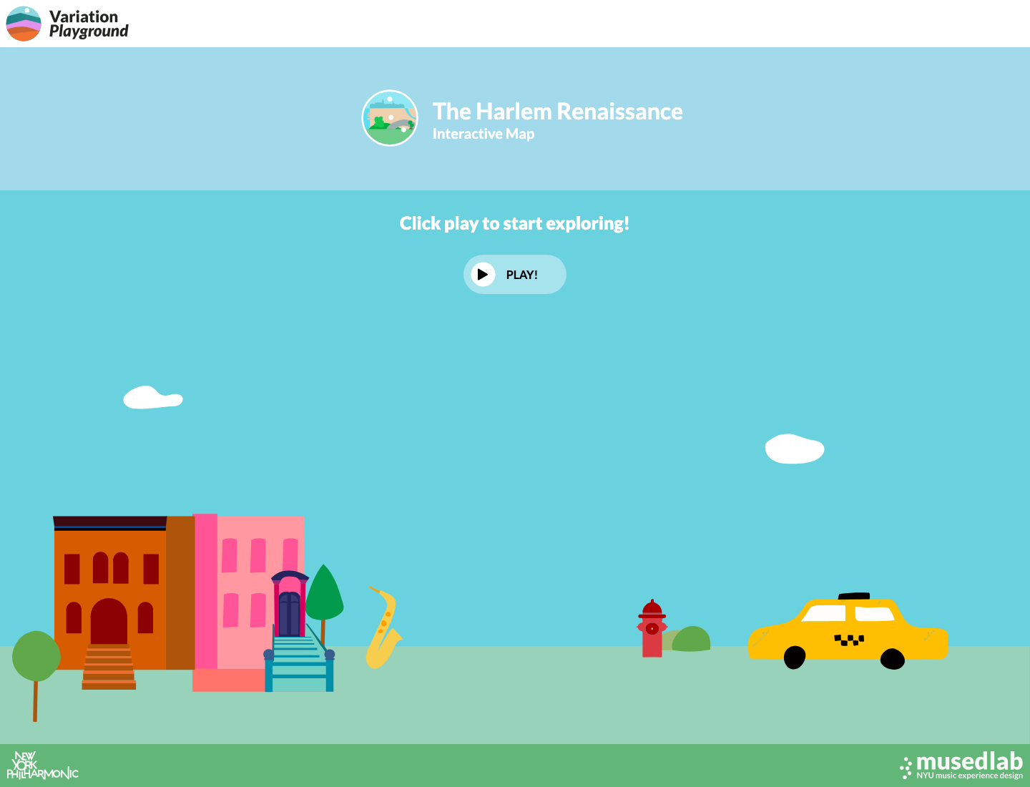Click the red fire hydrant

652,628
